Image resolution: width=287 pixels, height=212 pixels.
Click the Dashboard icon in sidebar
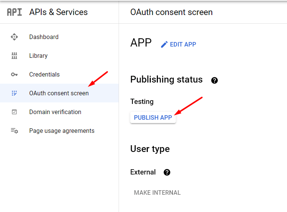[x=14, y=37]
